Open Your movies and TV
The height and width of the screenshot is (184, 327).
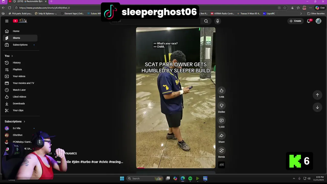coord(20,83)
